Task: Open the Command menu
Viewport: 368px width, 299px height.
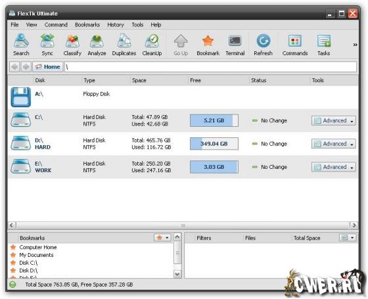Action: [x=56, y=25]
